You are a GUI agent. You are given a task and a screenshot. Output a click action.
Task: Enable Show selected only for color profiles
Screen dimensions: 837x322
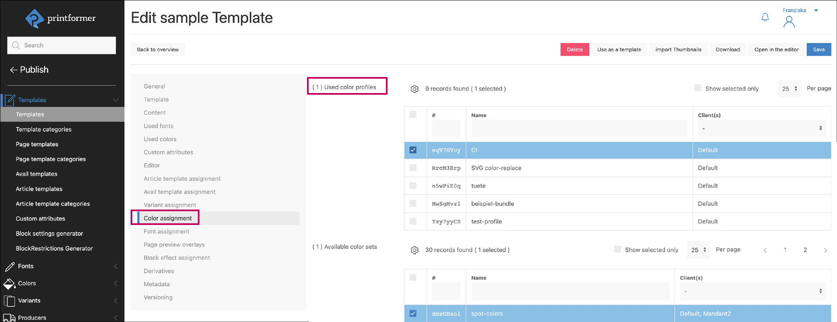pos(698,88)
